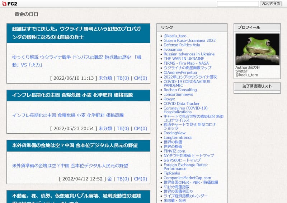Screen dimensions: 287x203
Task: Click the 読了済書籍リスト panel heading
Action: pyautogui.click(x=257, y=86)
